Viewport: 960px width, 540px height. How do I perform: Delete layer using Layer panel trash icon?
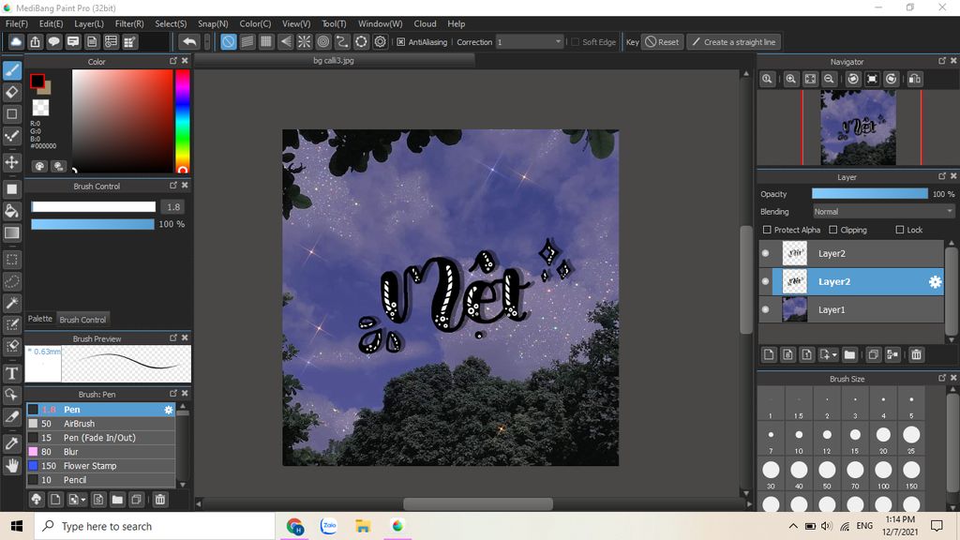click(x=916, y=354)
